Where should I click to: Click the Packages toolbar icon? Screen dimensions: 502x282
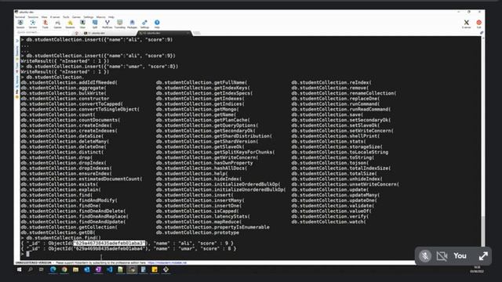[133, 24]
